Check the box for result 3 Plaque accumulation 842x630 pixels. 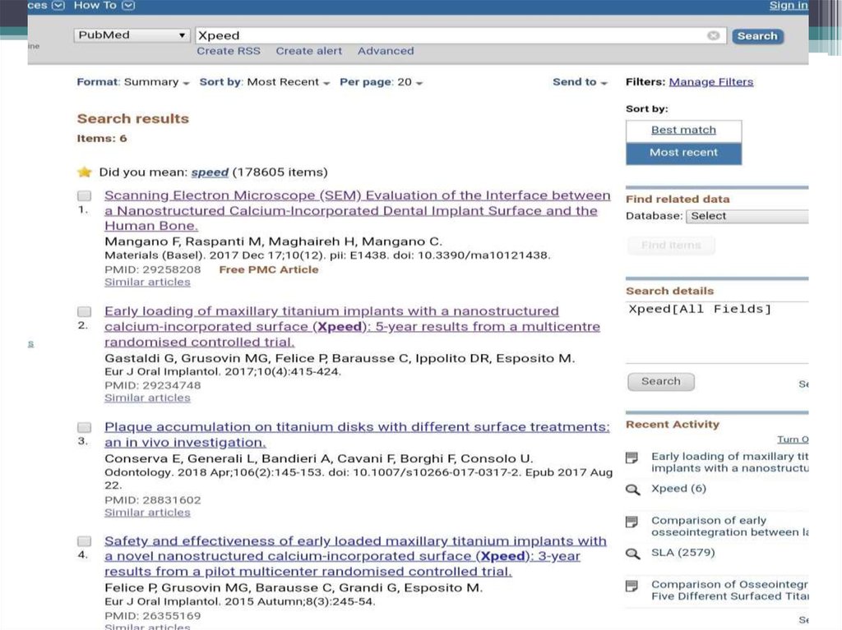coord(85,427)
